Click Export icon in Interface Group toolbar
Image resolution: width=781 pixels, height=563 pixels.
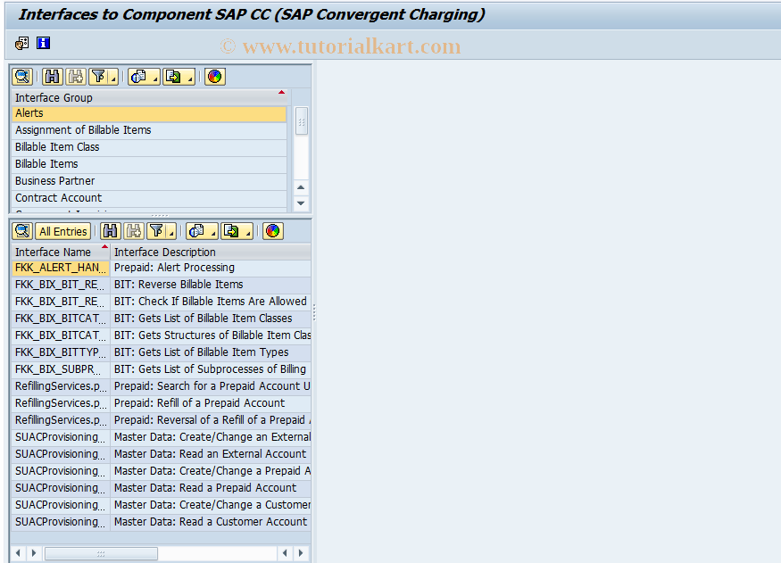(174, 77)
